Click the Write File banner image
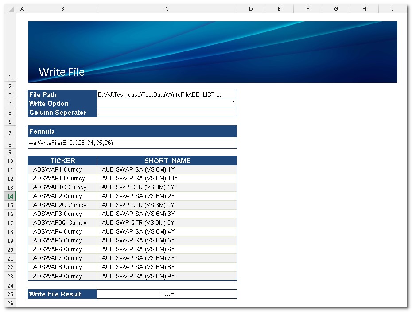 [213, 52]
